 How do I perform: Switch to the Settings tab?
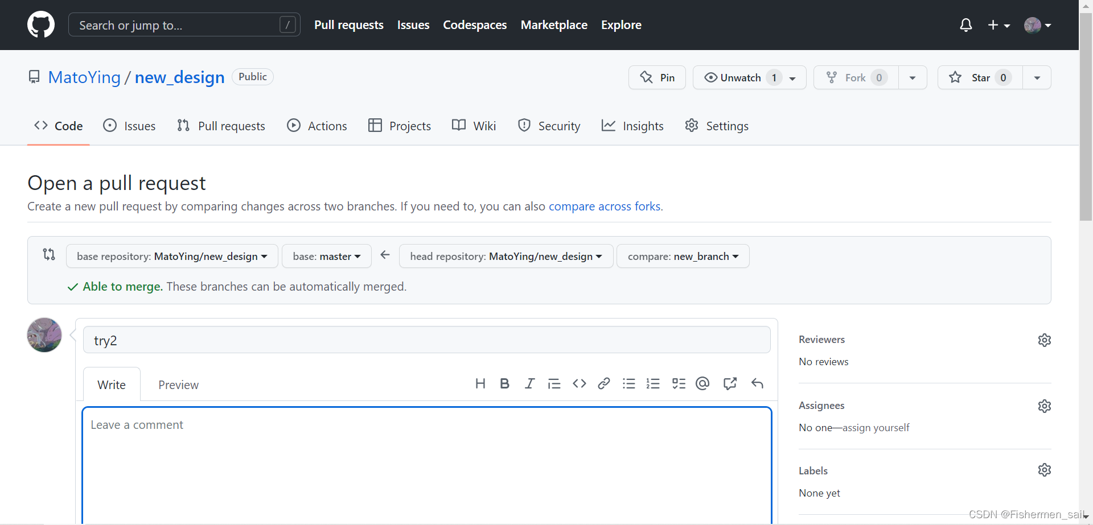(x=717, y=126)
